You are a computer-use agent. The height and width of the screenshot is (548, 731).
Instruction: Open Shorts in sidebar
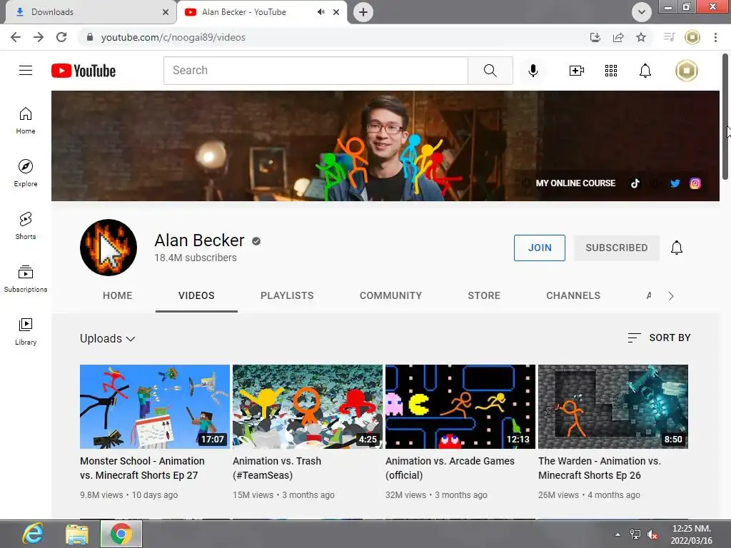[x=26, y=225]
